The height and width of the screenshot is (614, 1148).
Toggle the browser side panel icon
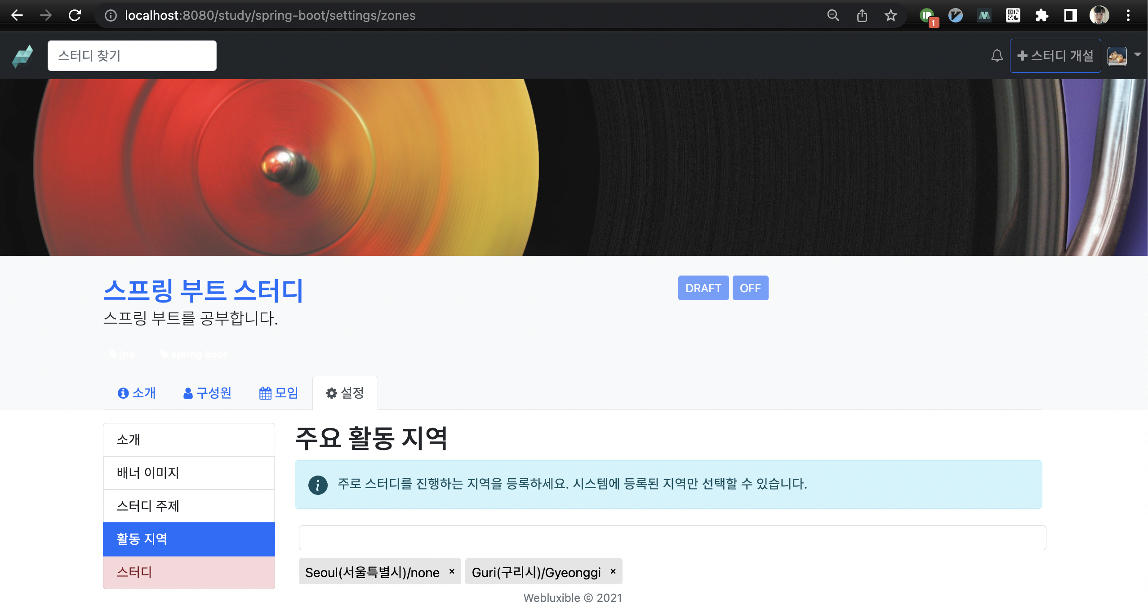pos(1070,16)
